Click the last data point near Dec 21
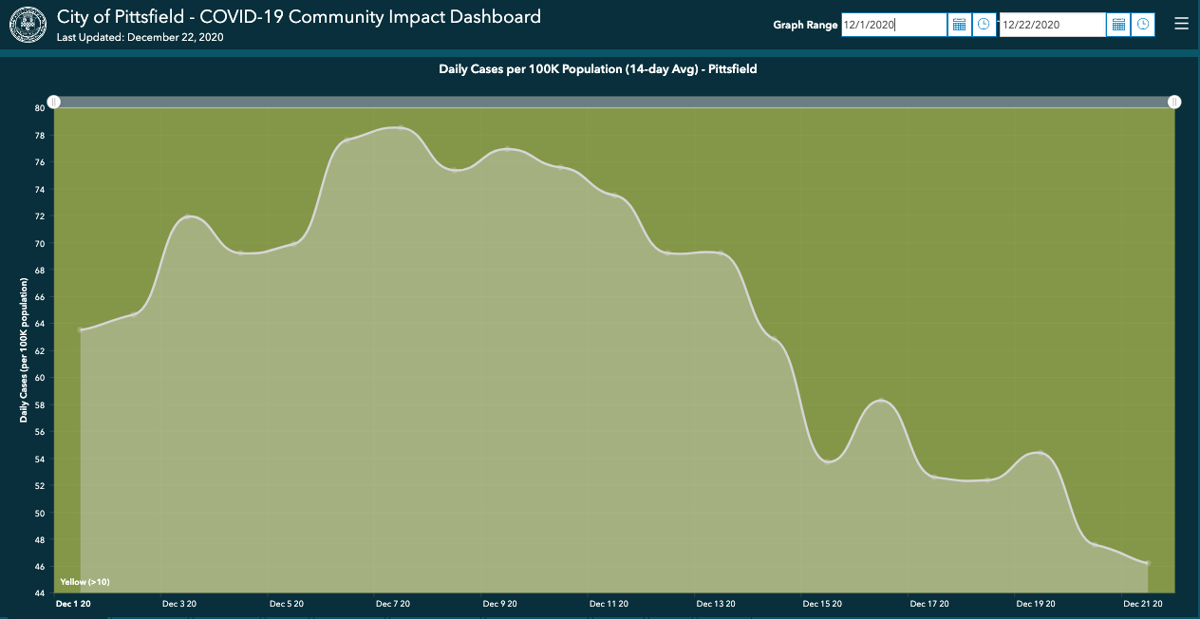 [1148, 563]
